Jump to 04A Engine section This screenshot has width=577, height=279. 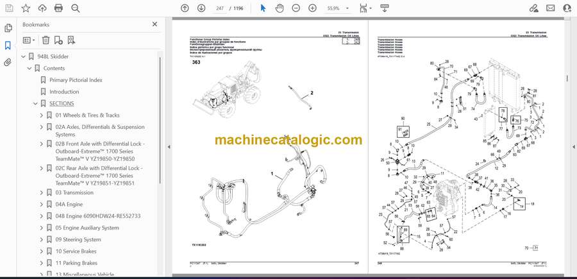pos(69,205)
